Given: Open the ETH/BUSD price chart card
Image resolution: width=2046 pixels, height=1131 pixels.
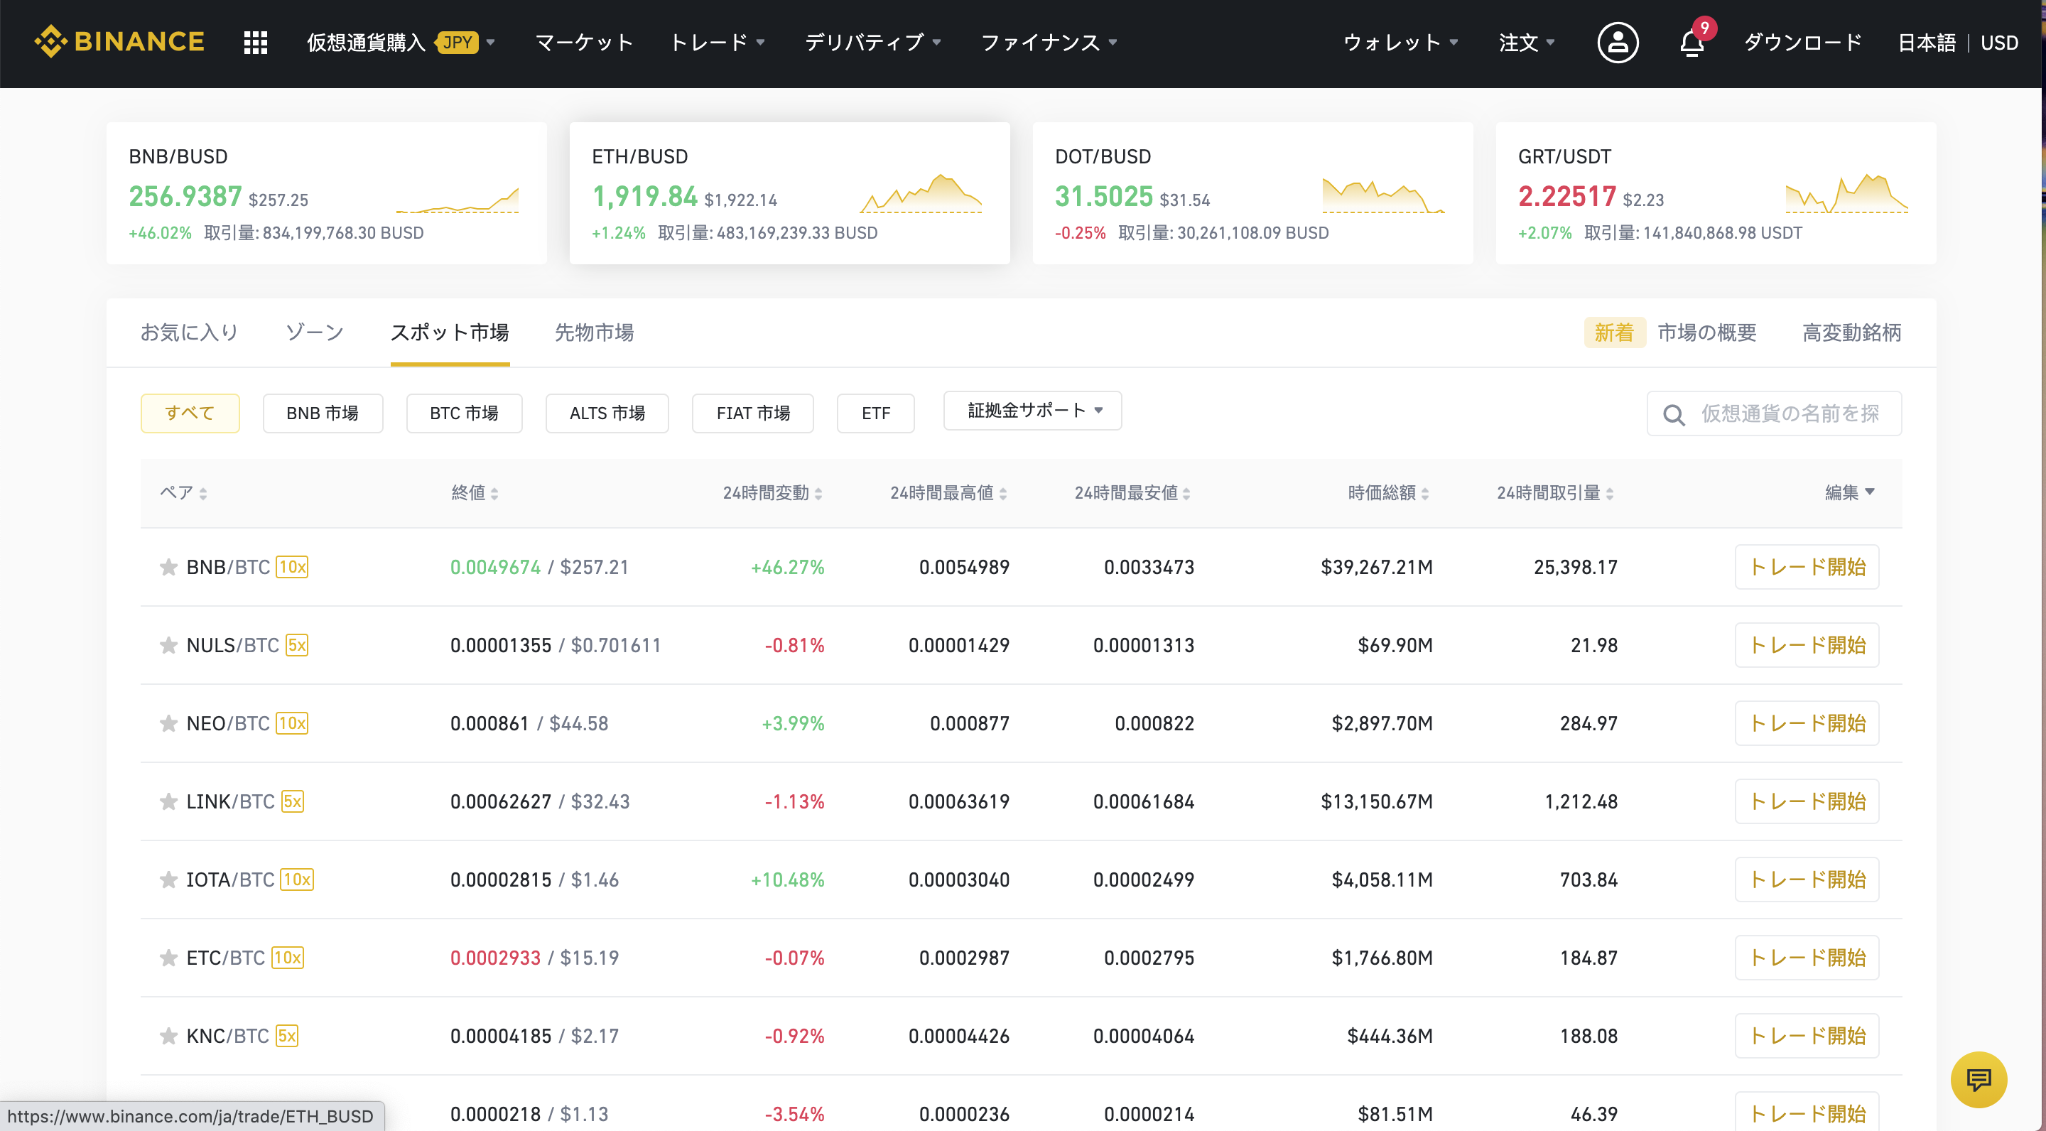Looking at the screenshot, I should point(789,193).
